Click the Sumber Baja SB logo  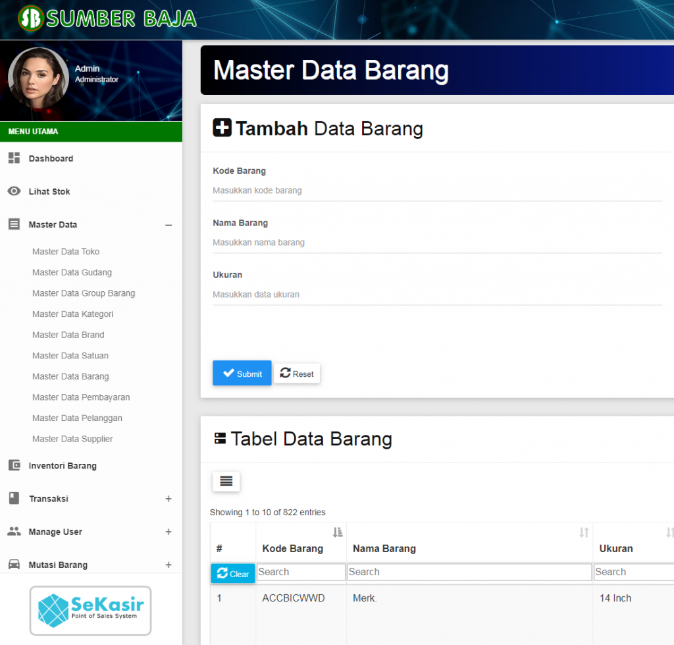tap(31, 18)
